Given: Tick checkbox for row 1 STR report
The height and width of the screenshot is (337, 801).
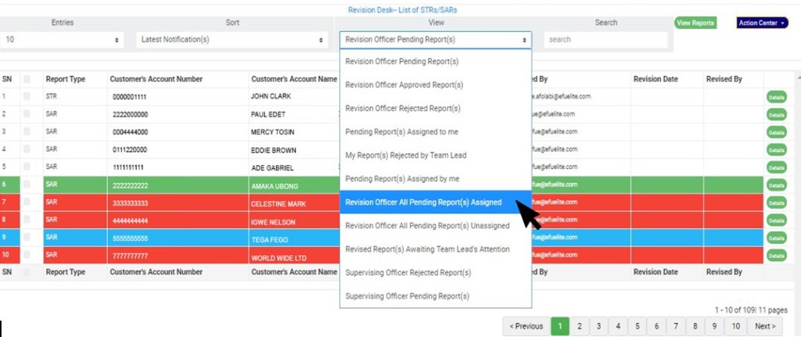Looking at the screenshot, I should pos(27,96).
